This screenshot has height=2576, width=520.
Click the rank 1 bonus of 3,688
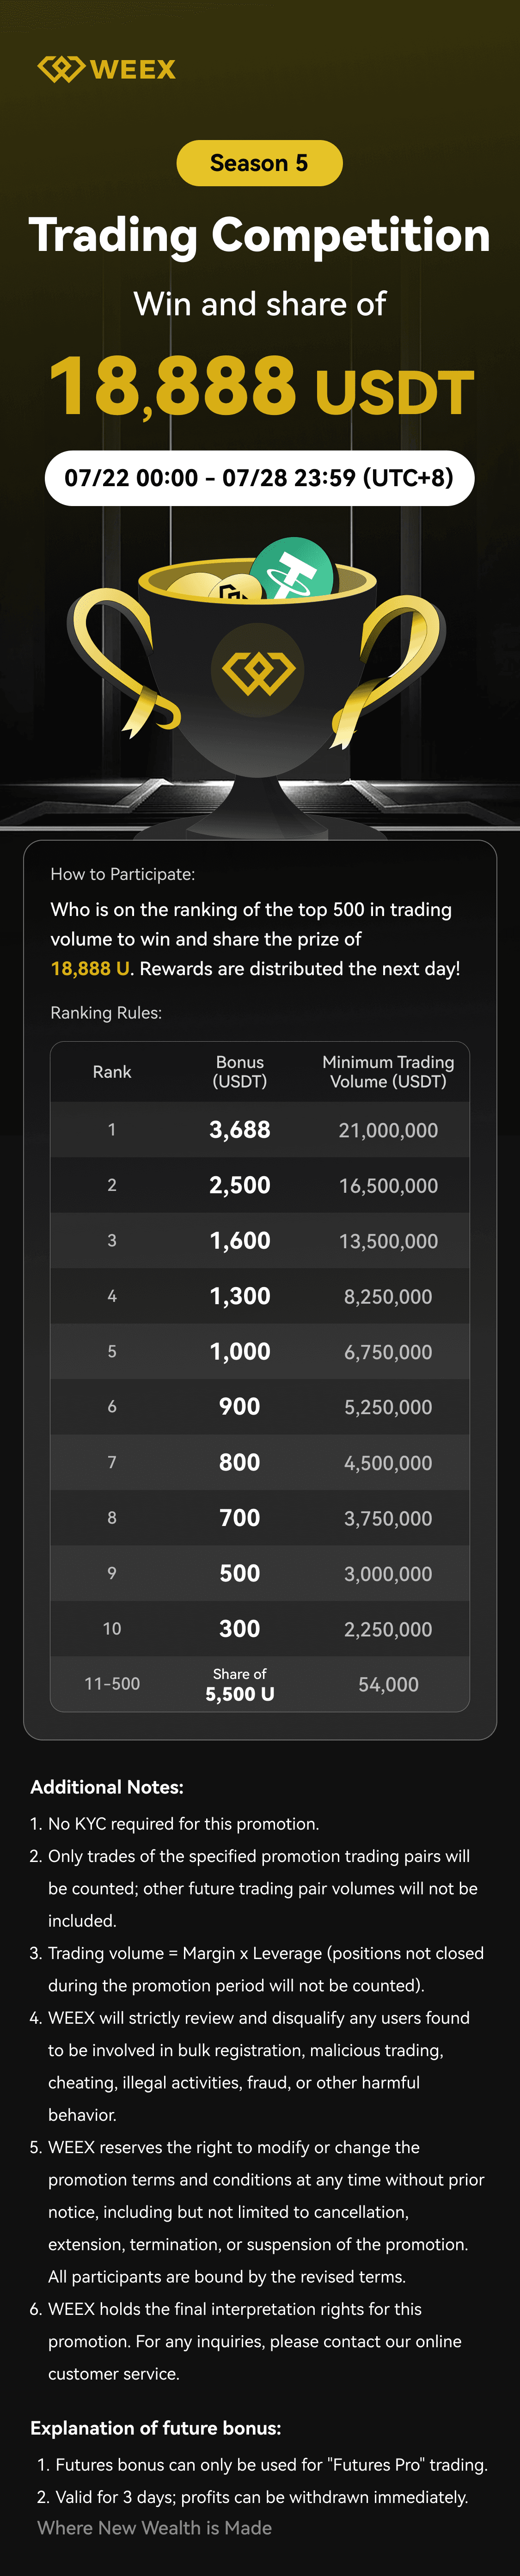point(240,1130)
